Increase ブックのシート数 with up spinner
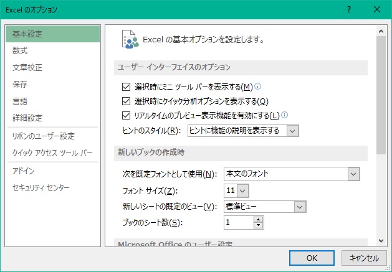Viewport: 392px width, 272px height. [258, 220]
